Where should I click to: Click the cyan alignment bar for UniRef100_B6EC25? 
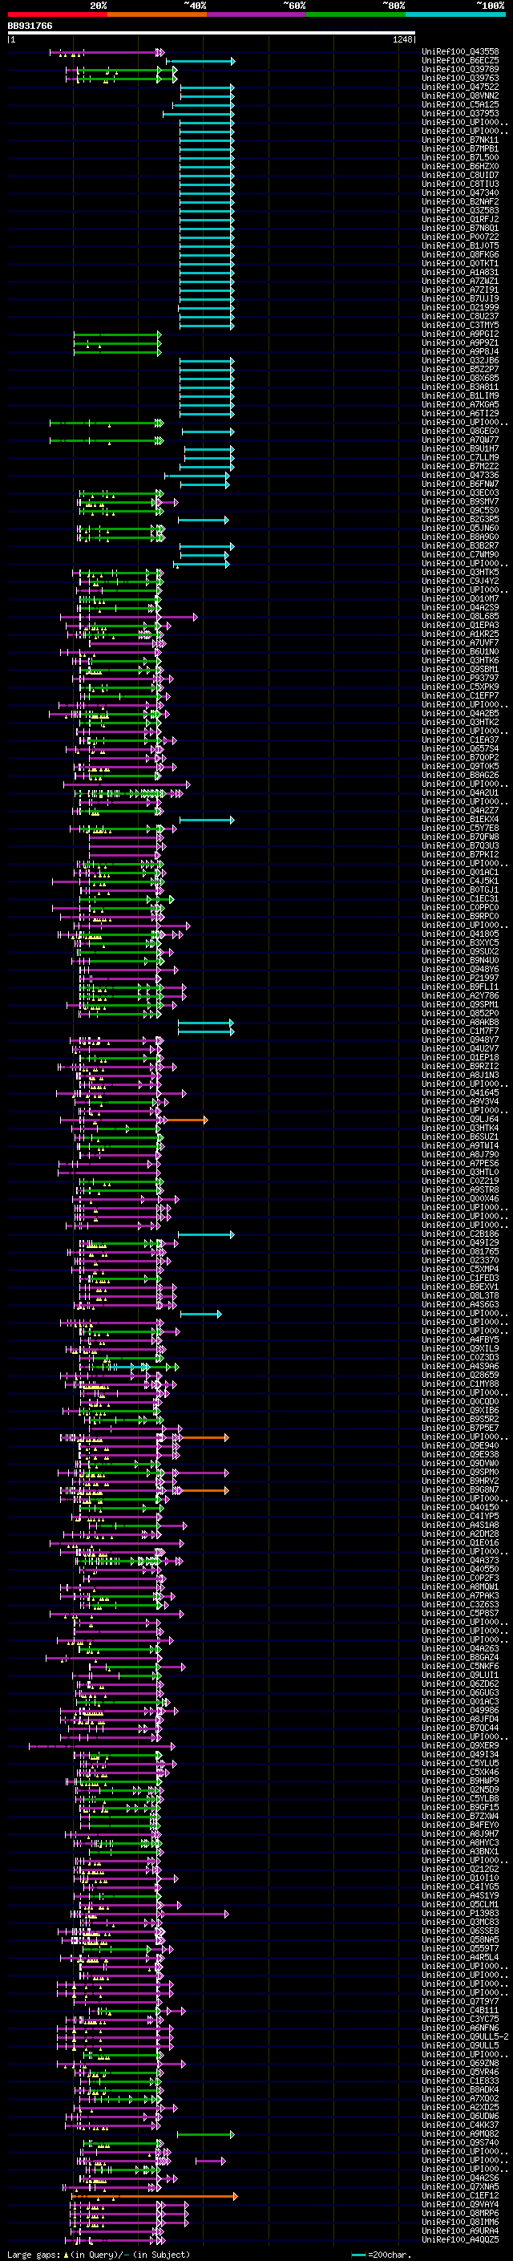(x=201, y=62)
